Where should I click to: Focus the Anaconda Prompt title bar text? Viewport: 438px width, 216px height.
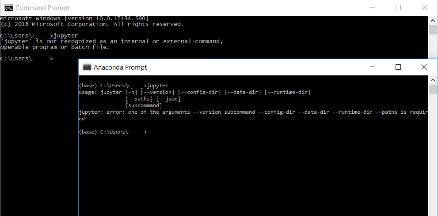click(120, 67)
